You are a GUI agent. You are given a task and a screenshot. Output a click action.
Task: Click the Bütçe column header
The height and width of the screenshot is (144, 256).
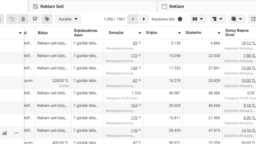tap(43, 33)
